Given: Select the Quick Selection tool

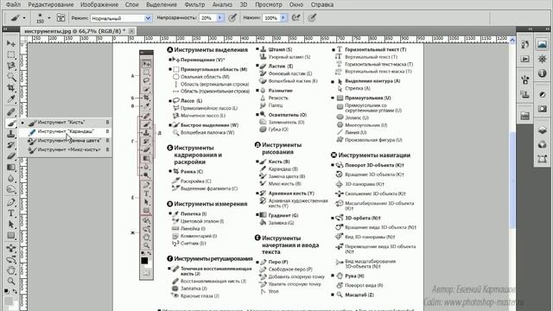Looking at the screenshot, I should (x=11, y=77).
